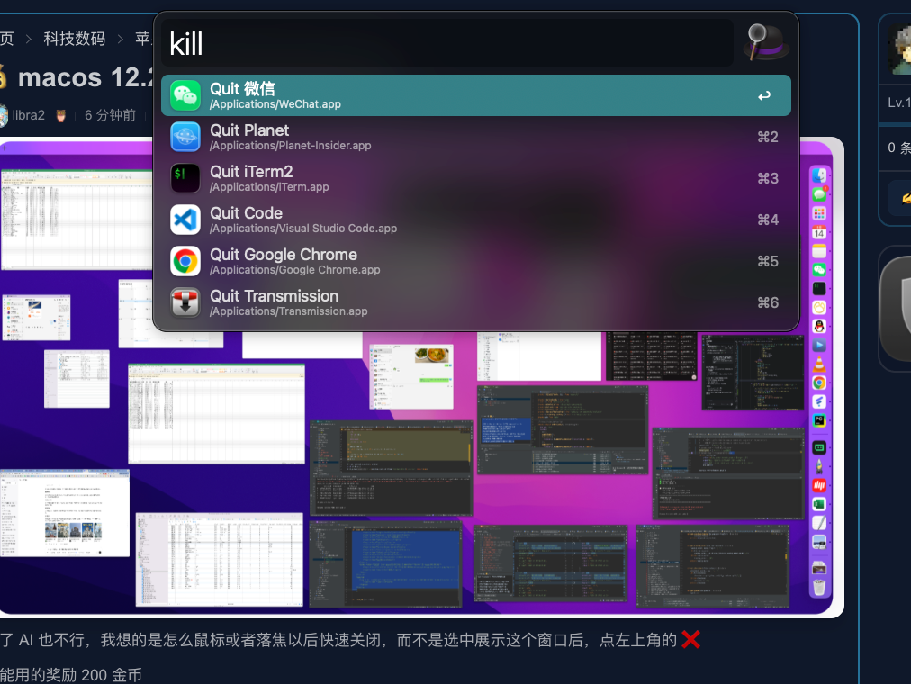Select the Quit iTerm2 result
Screen dimensions: 911x684
tap(476, 177)
